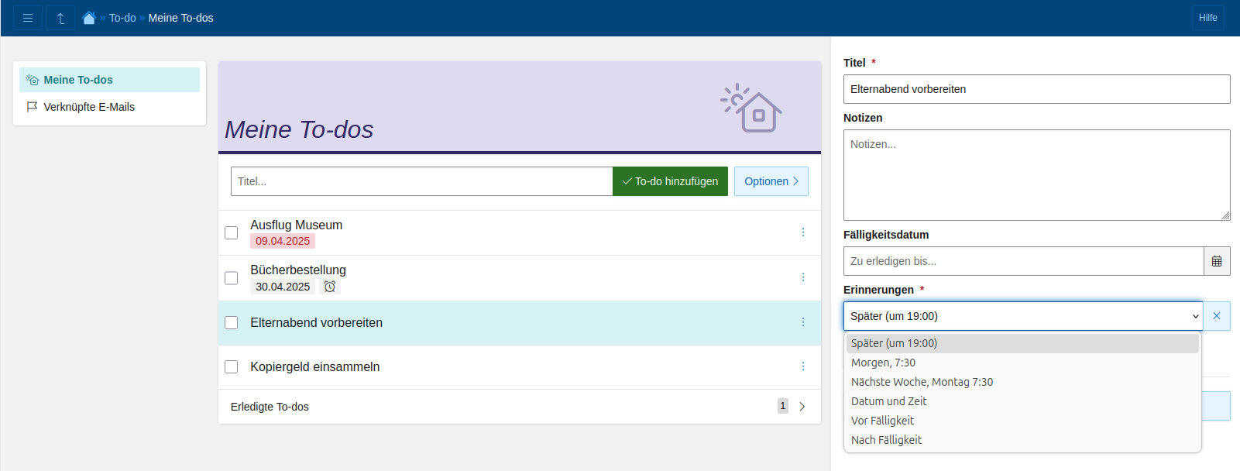The image size is (1240, 471).
Task: Remove the reminder with the X icon
Action: click(x=1217, y=316)
